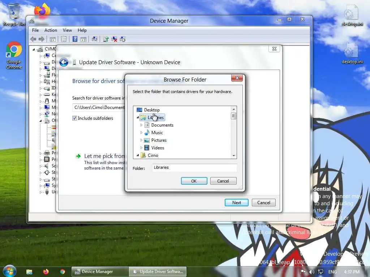Click Cancel in Update Driver Software wizard
The image size is (370, 277).
pyautogui.click(x=263, y=203)
